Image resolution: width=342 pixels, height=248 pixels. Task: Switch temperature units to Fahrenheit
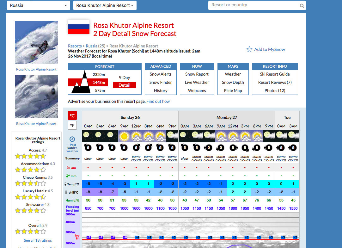[x=72, y=125]
